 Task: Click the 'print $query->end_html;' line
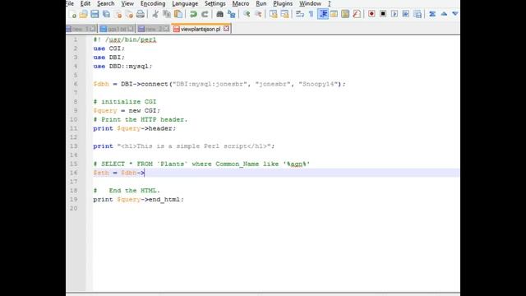(x=139, y=199)
